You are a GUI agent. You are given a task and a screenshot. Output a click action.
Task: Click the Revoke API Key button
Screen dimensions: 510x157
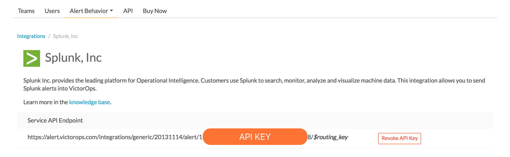coord(399,138)
